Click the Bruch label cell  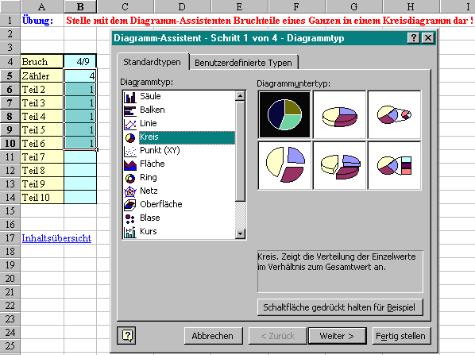pos(42,61)
